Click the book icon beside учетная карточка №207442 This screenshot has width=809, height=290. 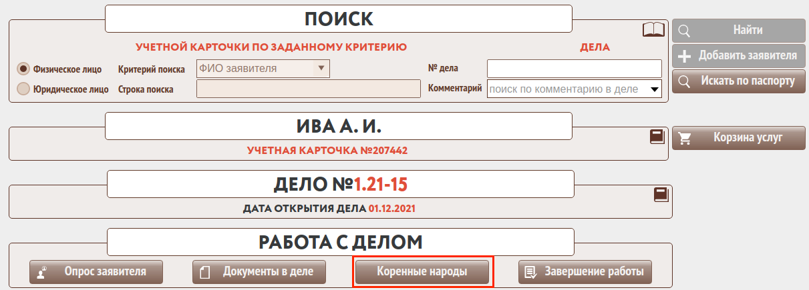657,136
